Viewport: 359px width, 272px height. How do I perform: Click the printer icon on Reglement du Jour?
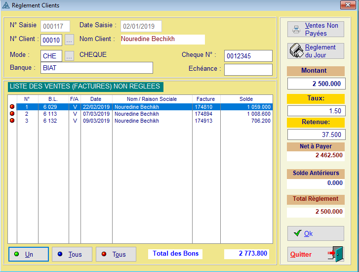297,50
